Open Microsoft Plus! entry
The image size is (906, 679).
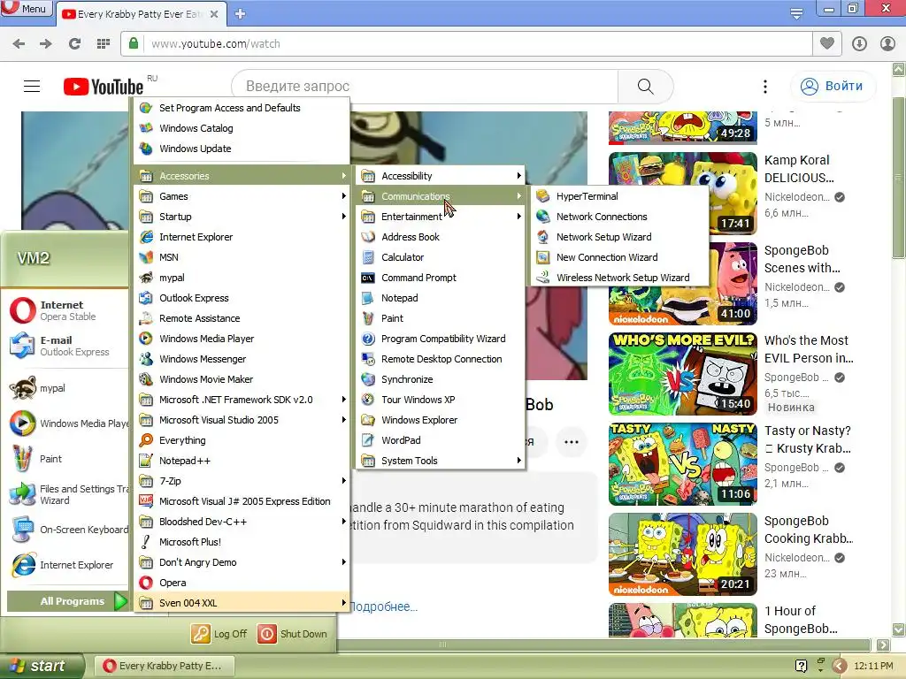(x=242, y=542)
